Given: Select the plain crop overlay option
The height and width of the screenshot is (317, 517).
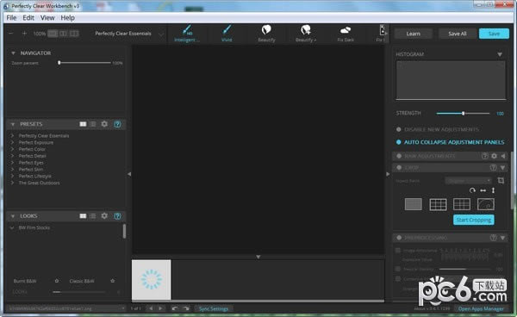Looking at the screenshot, I should coord(413,204).
